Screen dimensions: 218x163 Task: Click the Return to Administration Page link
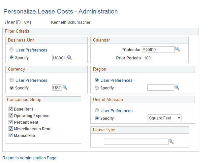(x=29, y=158)
